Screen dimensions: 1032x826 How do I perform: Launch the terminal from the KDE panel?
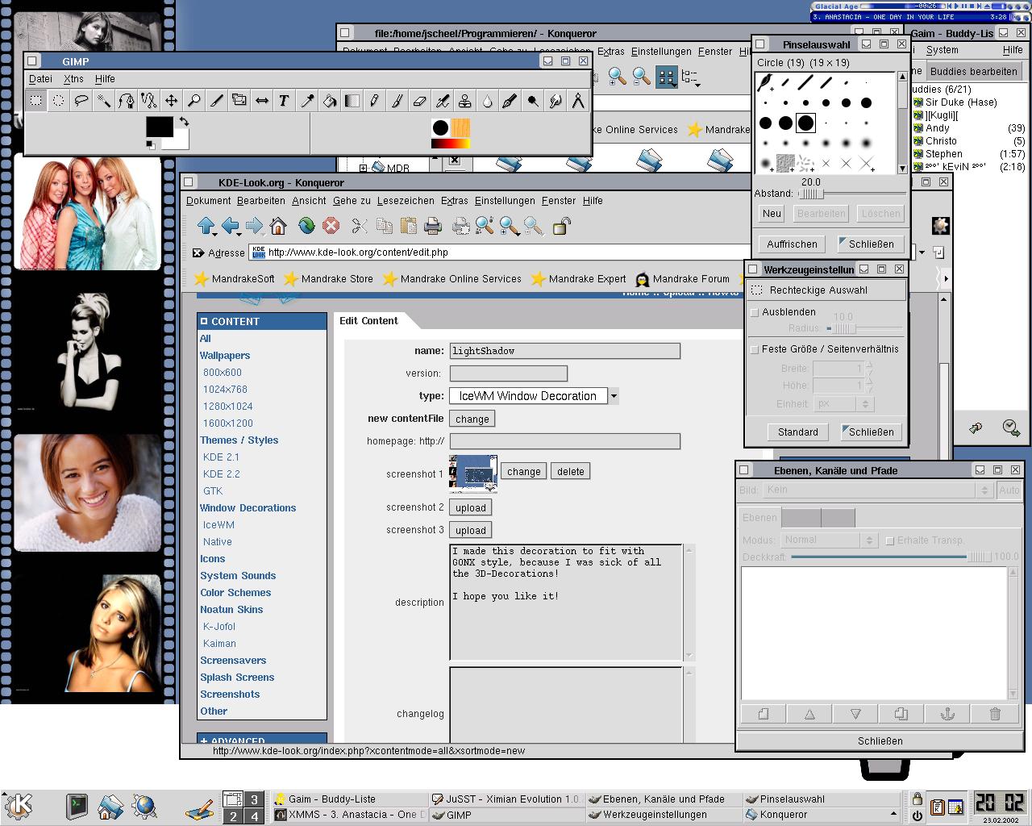point(77,805)
